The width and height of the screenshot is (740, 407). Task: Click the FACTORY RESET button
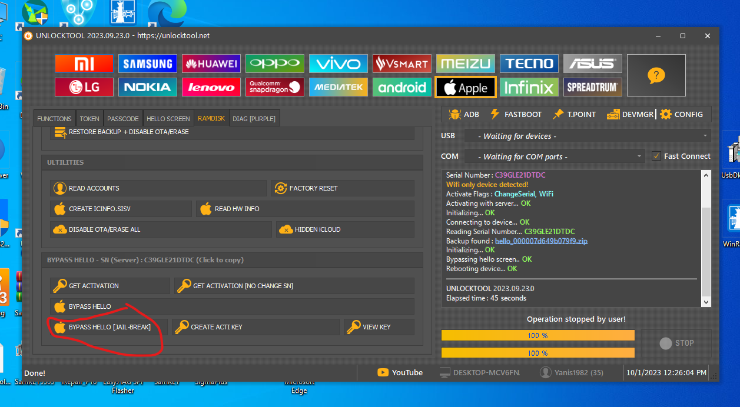click(x=343, y=188)
